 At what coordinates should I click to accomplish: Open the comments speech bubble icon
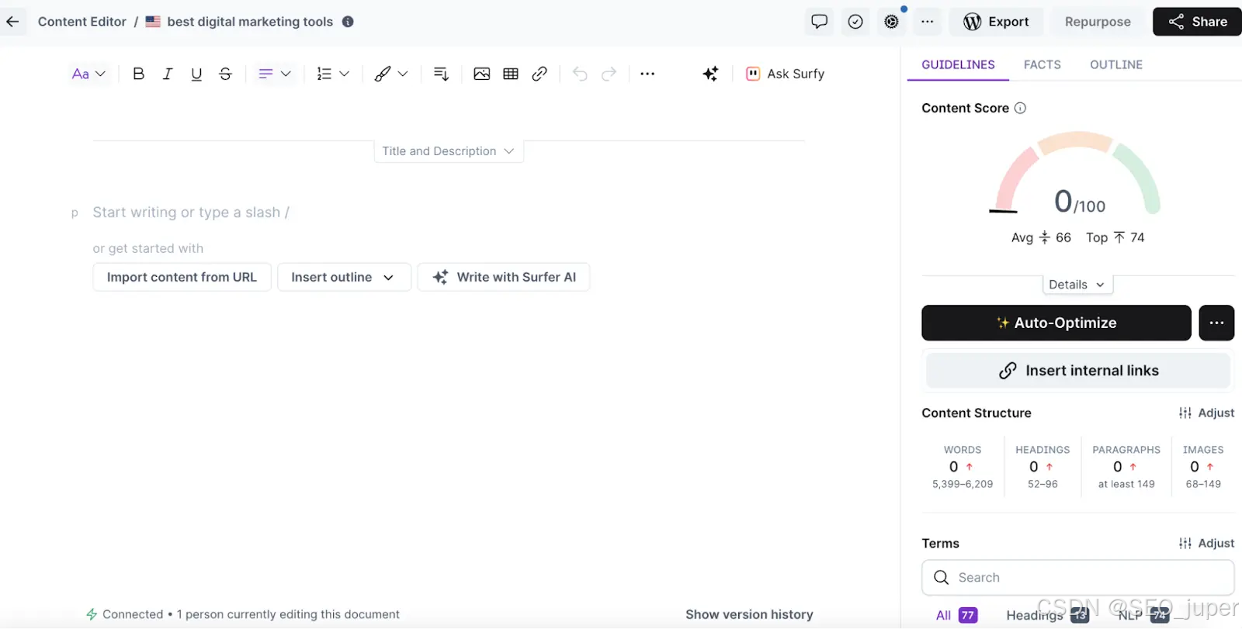pos(819,22)
